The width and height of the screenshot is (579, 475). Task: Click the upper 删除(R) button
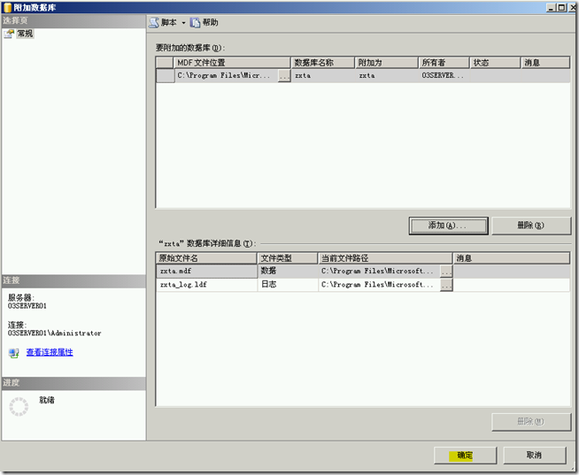click(x=531, y=226)
